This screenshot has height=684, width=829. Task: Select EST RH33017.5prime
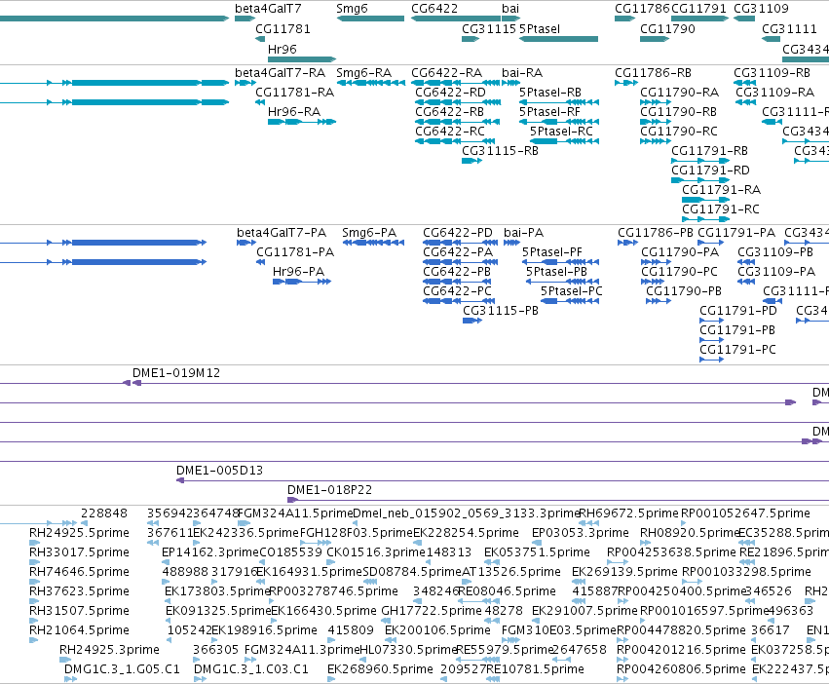79,552
